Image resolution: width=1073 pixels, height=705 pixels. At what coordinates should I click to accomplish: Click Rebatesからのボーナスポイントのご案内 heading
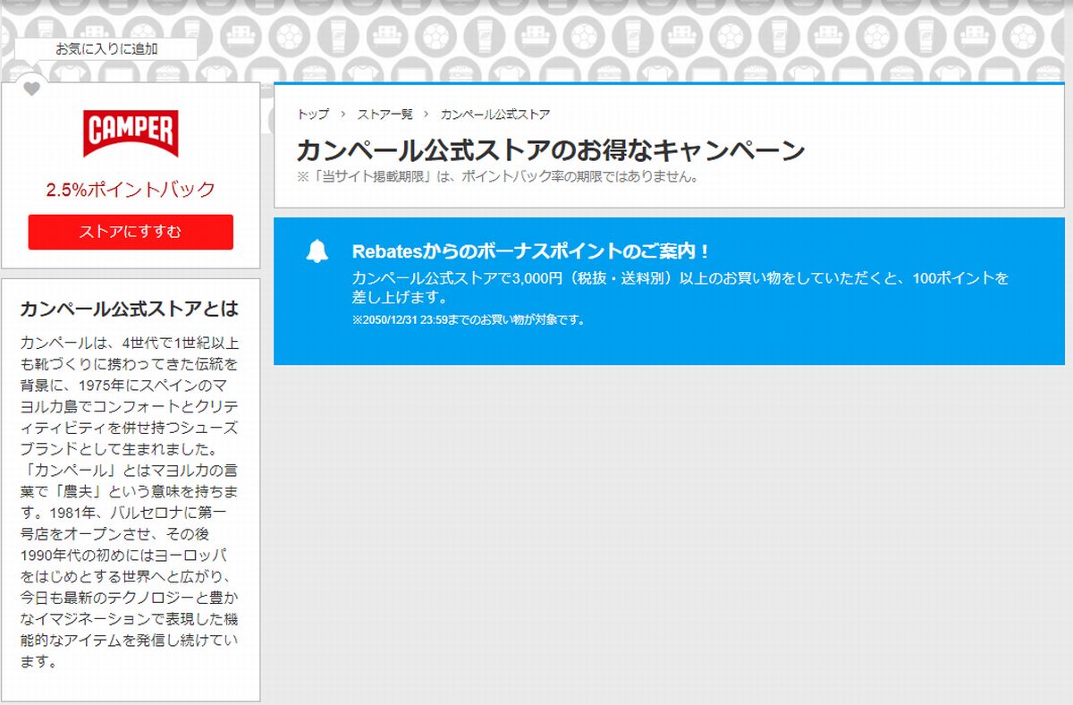[x=531, y=251]
